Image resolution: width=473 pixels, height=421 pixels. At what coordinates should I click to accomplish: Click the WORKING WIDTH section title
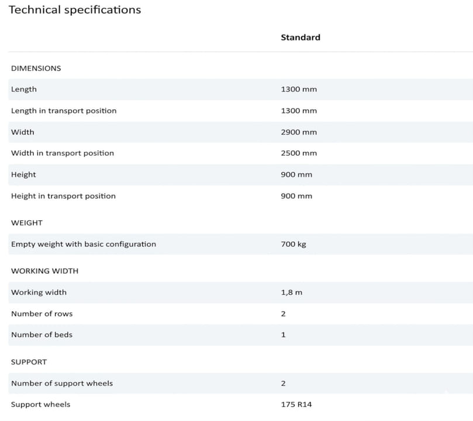(44, 271)
